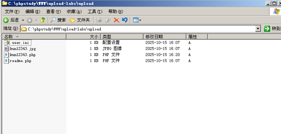Open the 帮助(H) menu

click(x=116, y=12)
